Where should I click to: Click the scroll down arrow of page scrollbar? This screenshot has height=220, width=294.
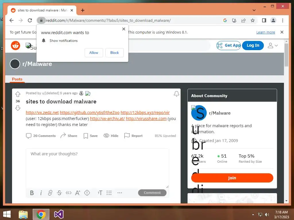tap(286, 201)
